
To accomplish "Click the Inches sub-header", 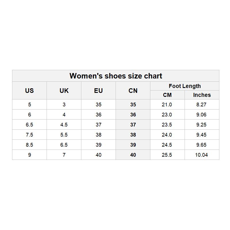I will pyautogui.click(x=202, y=95).
